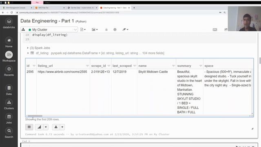
Task: Open the Data sidebar section
Action: [9, 90]
